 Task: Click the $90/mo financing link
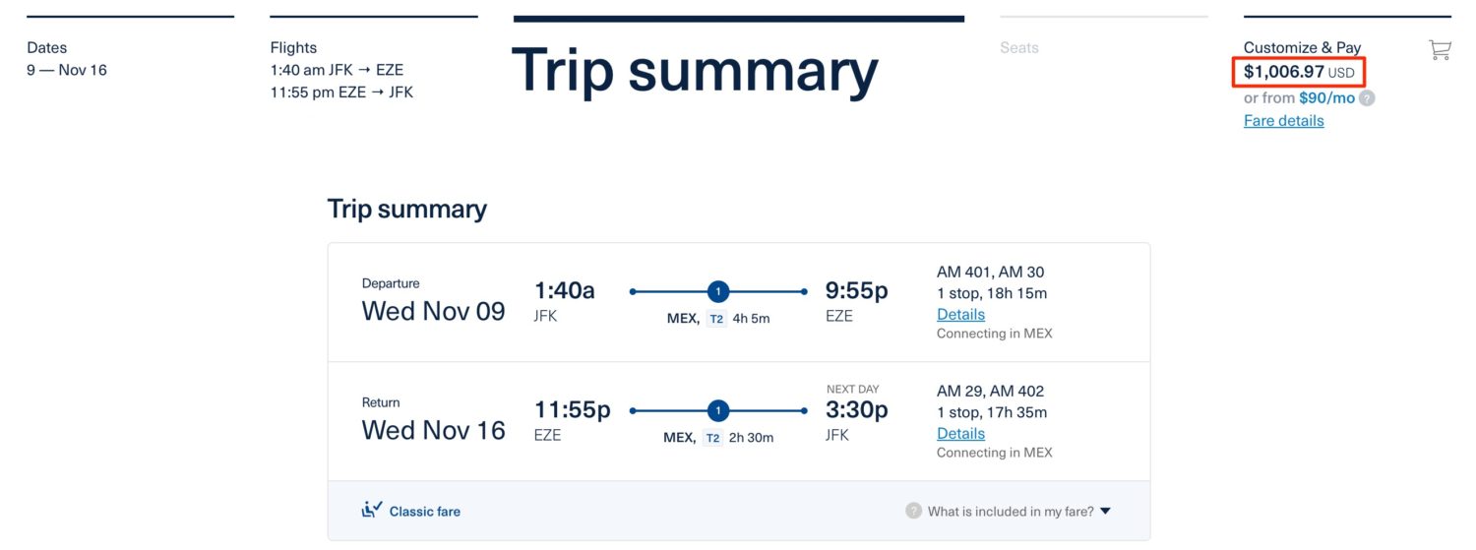1326,98
